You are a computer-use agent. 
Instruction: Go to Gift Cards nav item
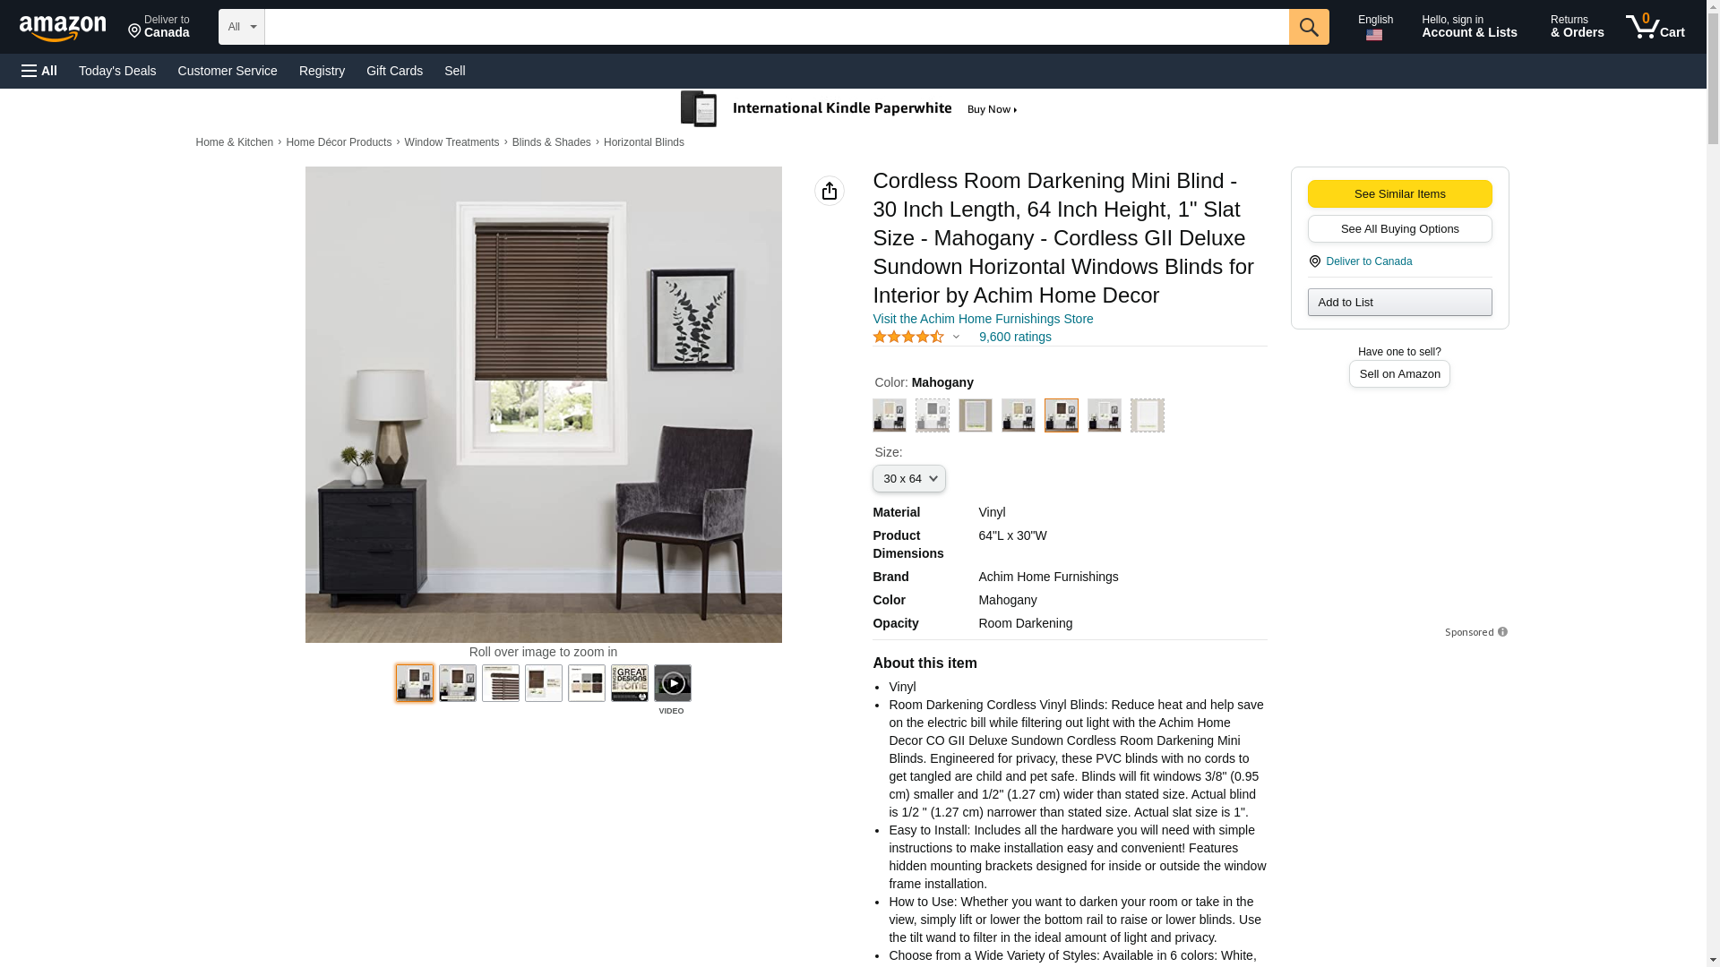coord(394,71)
